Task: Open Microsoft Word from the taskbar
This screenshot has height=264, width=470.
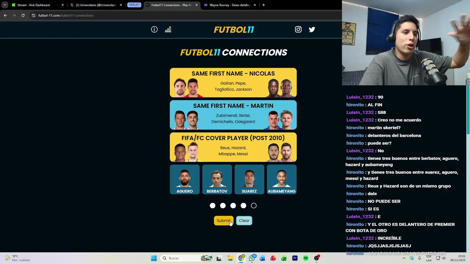Action: (263, 258)
